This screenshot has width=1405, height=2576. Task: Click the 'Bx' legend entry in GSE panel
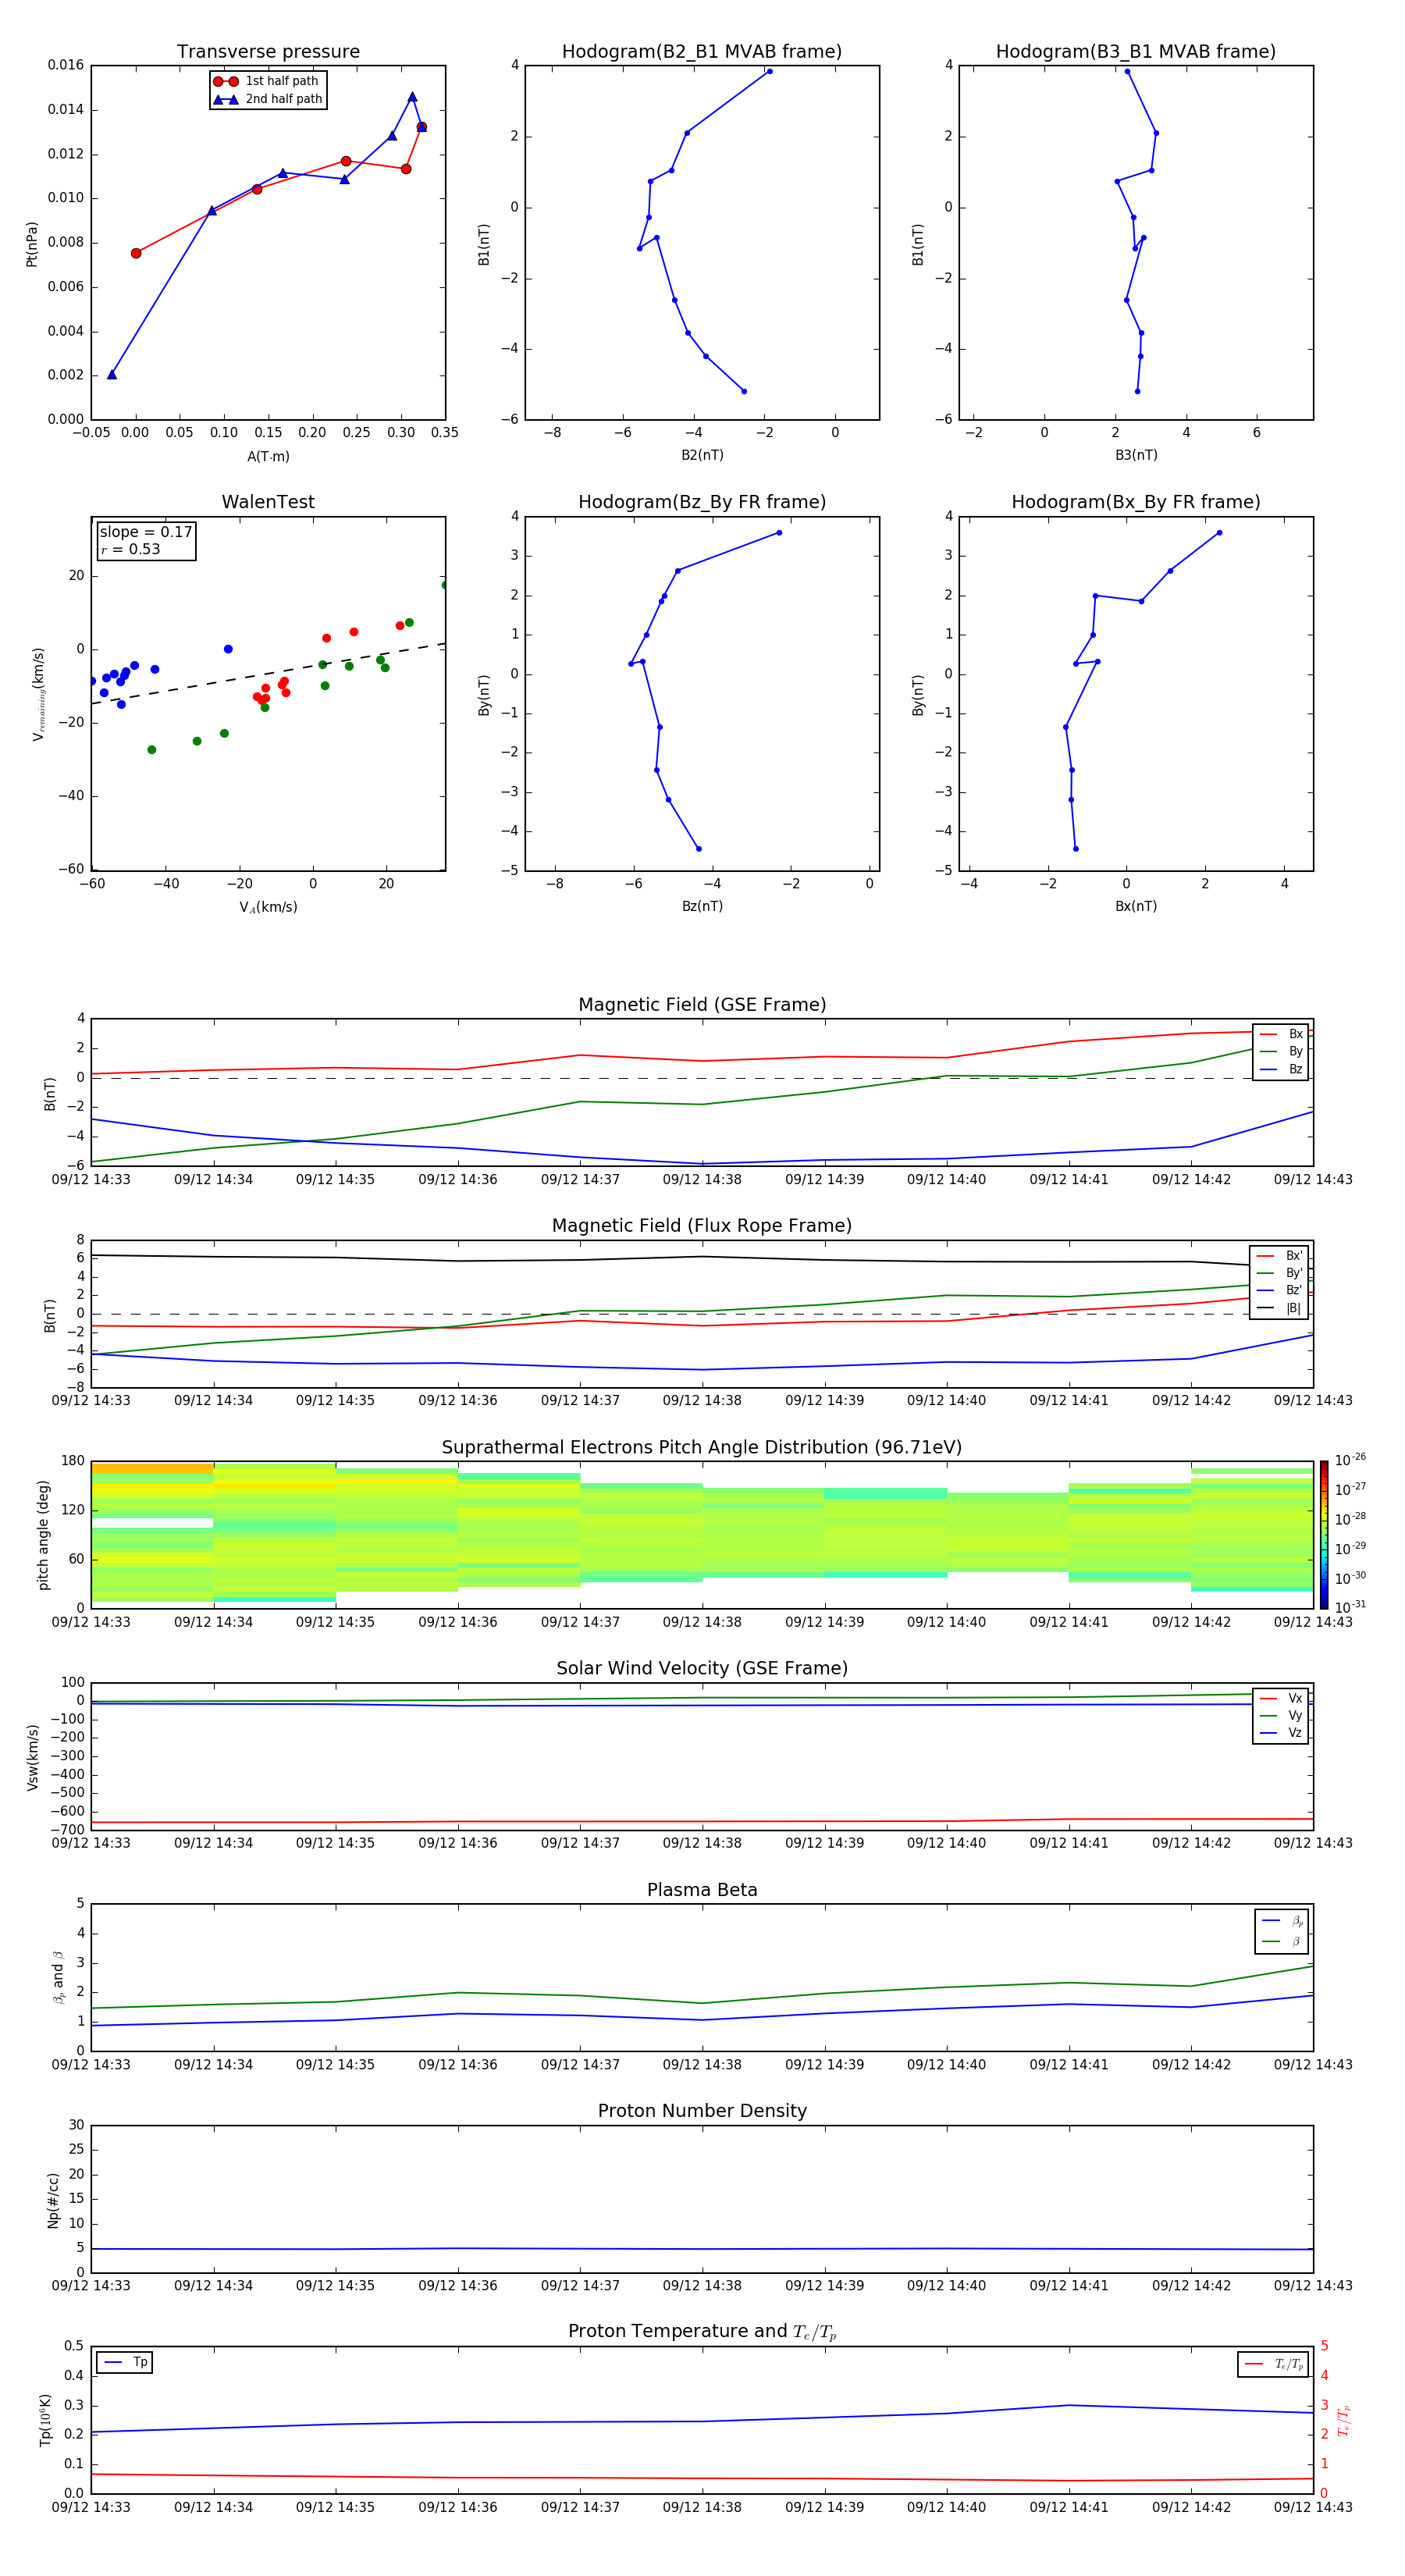pos(1281,1034)
